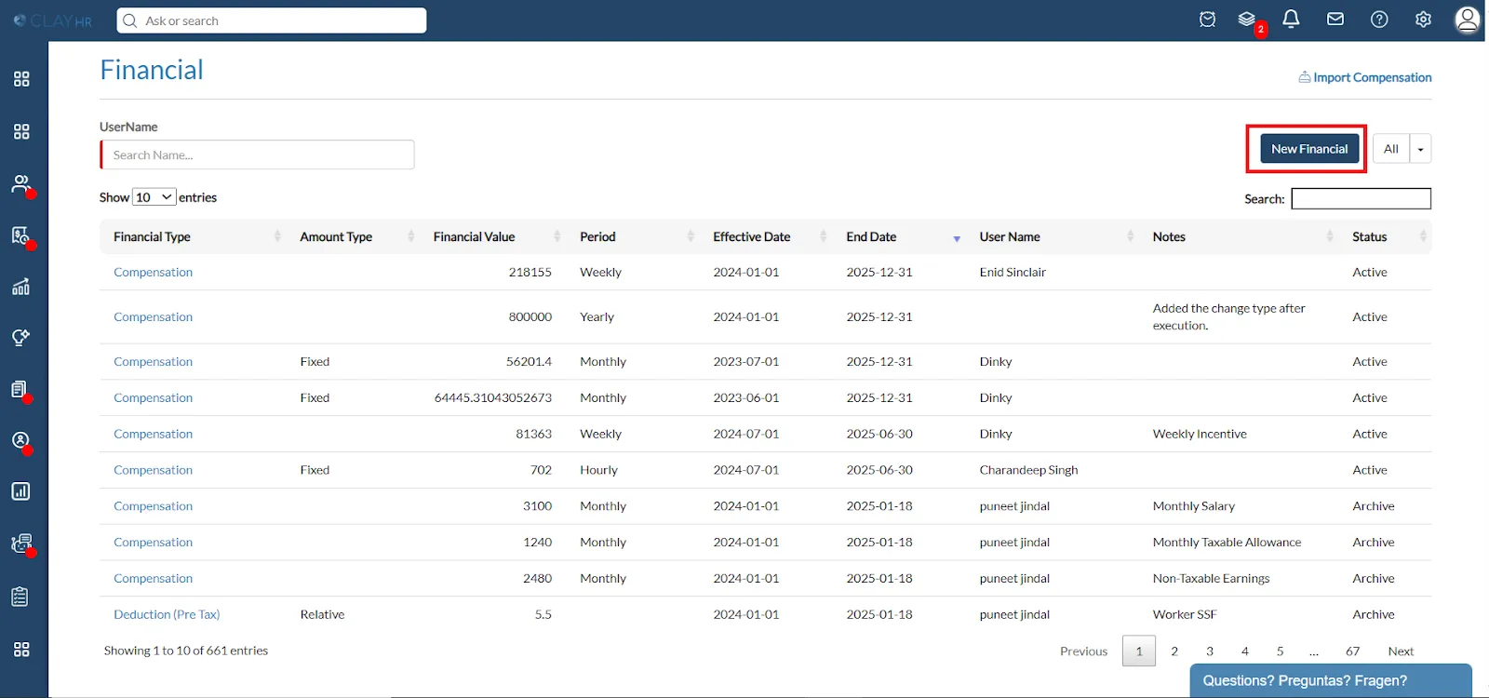This screenshot has width=1489, height=698.
Task: Open the framed bar chart sidebar icon
Action: 20,491
